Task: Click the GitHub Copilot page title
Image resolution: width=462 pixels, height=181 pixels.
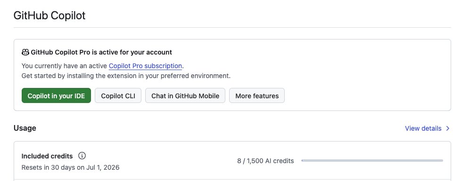Action: pos(49,15)
